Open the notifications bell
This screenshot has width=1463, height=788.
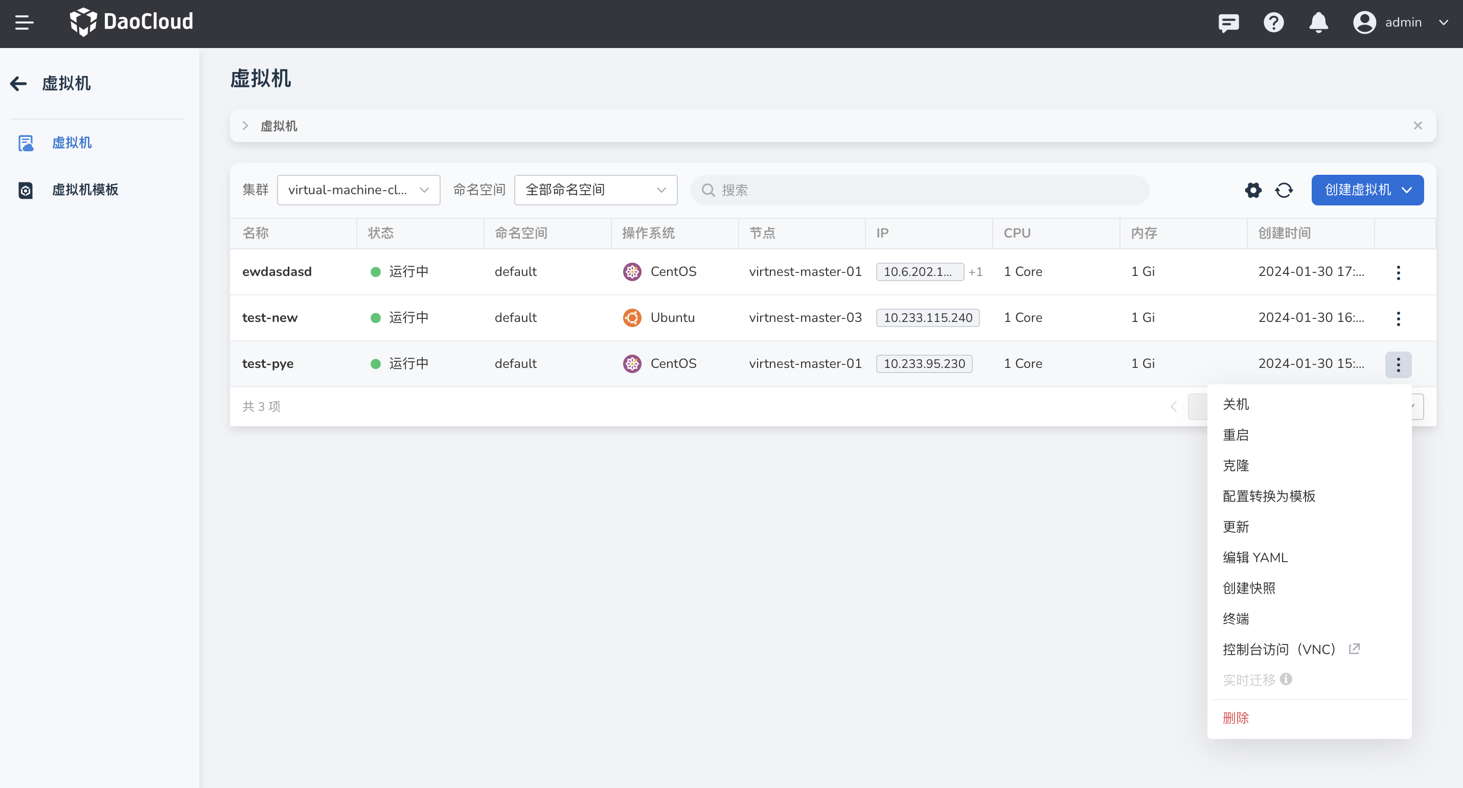1318,22
